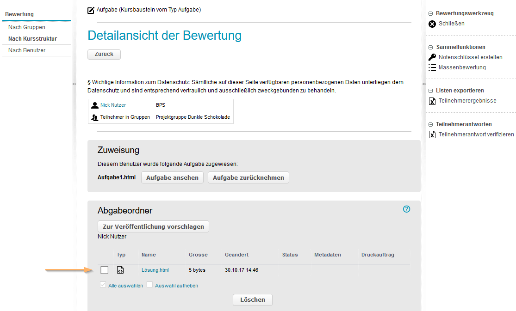
Task: Click the Aufgabe zurücknehmen button
Action: pyautogui.click(x=249, y=177)
